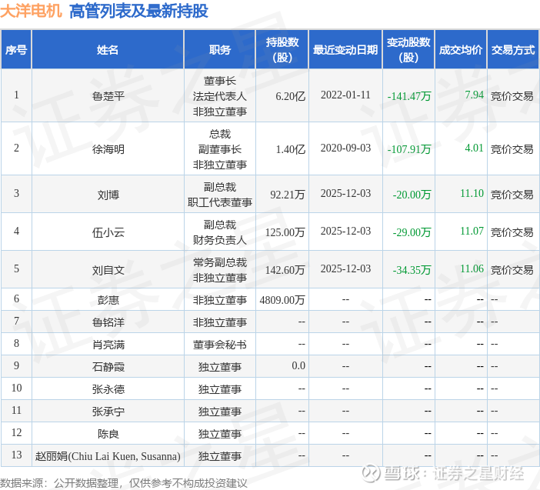Click the -29.00万 change value
540x490 pixels.
click(x=412, y=232)
